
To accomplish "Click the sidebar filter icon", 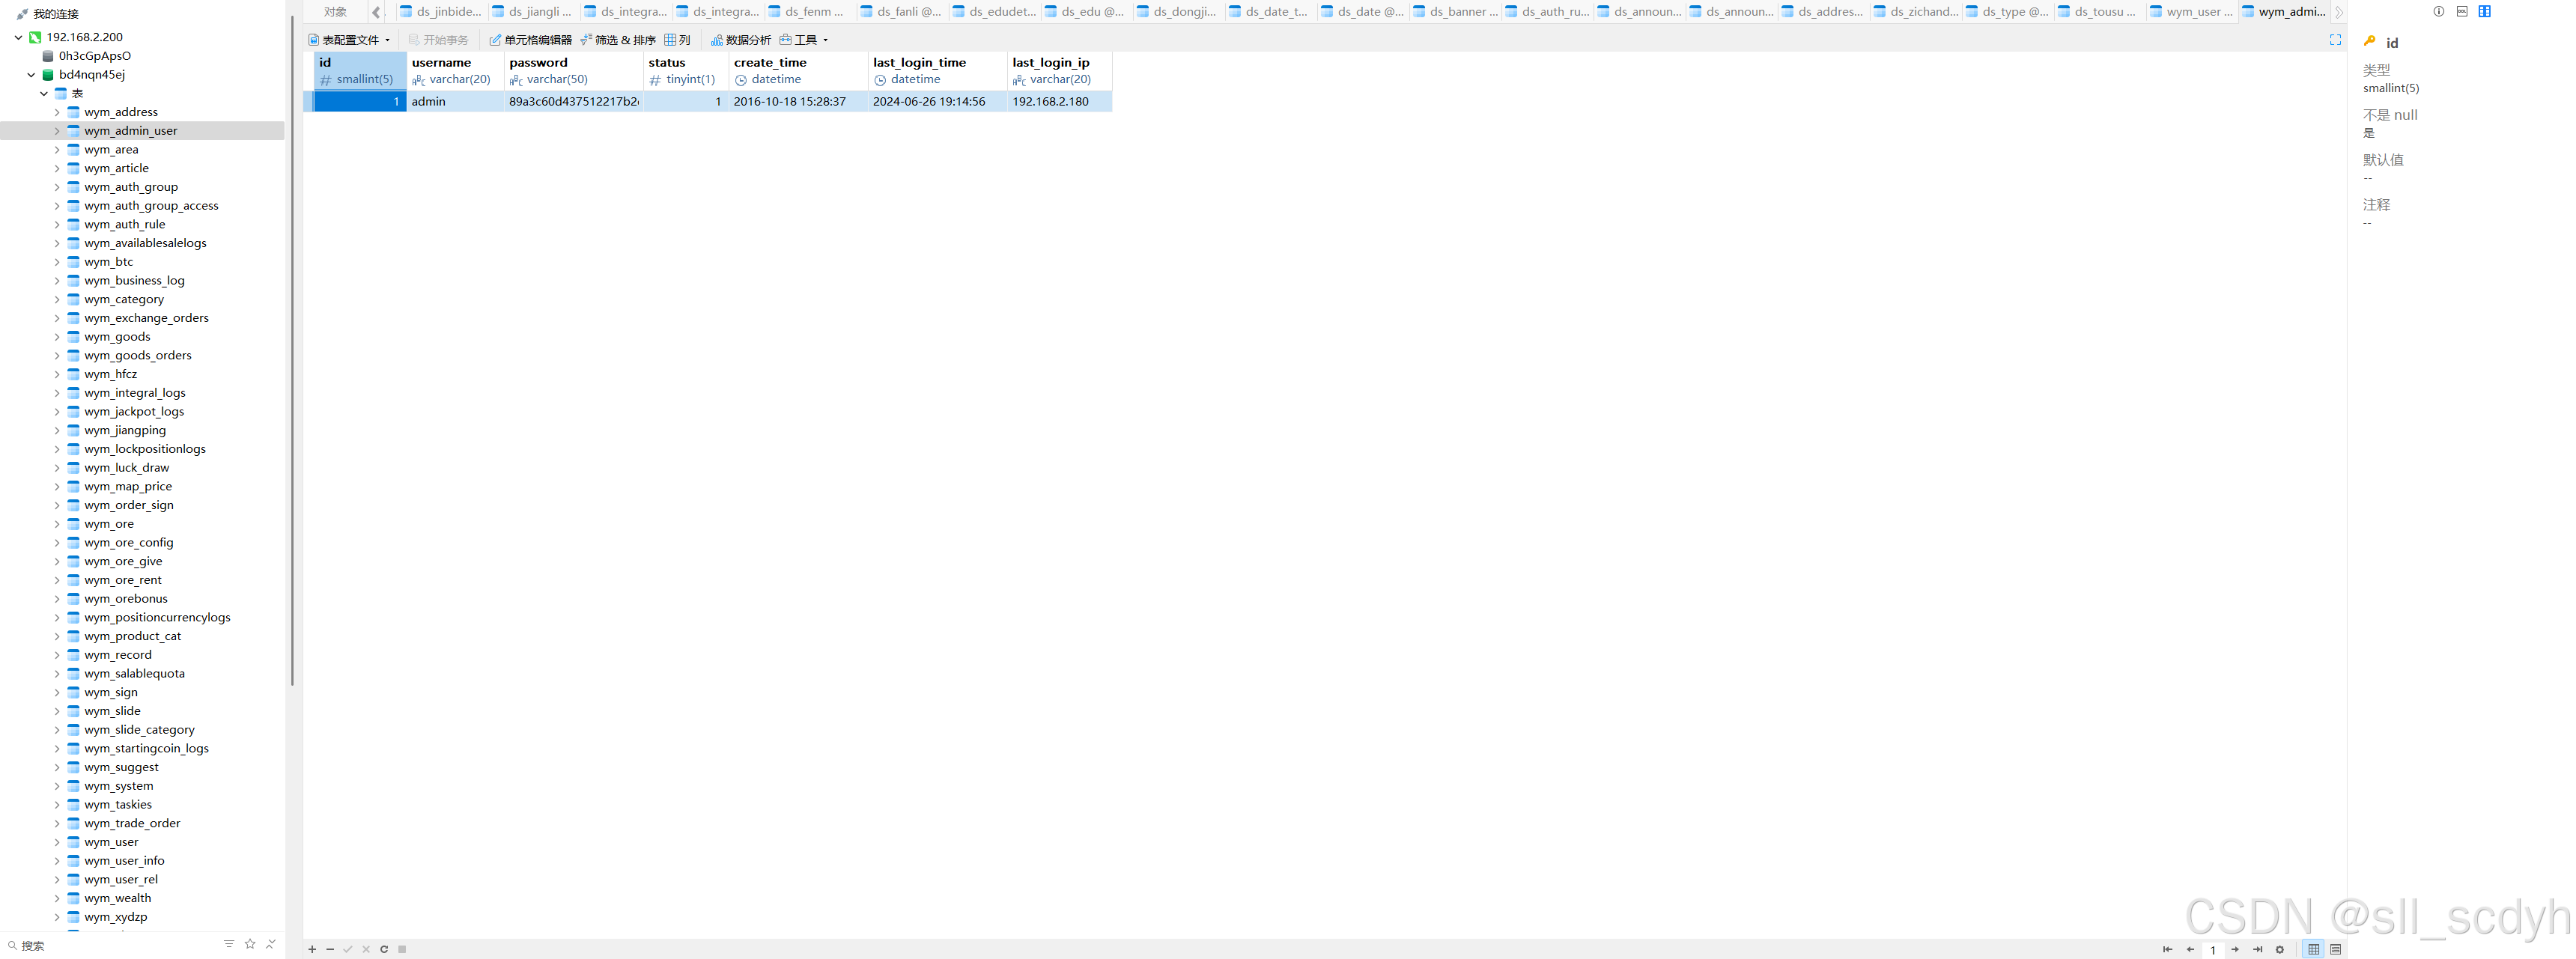I will coord(229,944).
